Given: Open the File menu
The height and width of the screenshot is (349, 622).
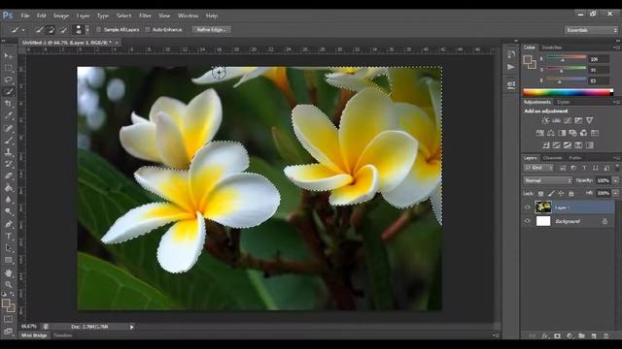Looking at the screenshot, I should coord(25,16).
